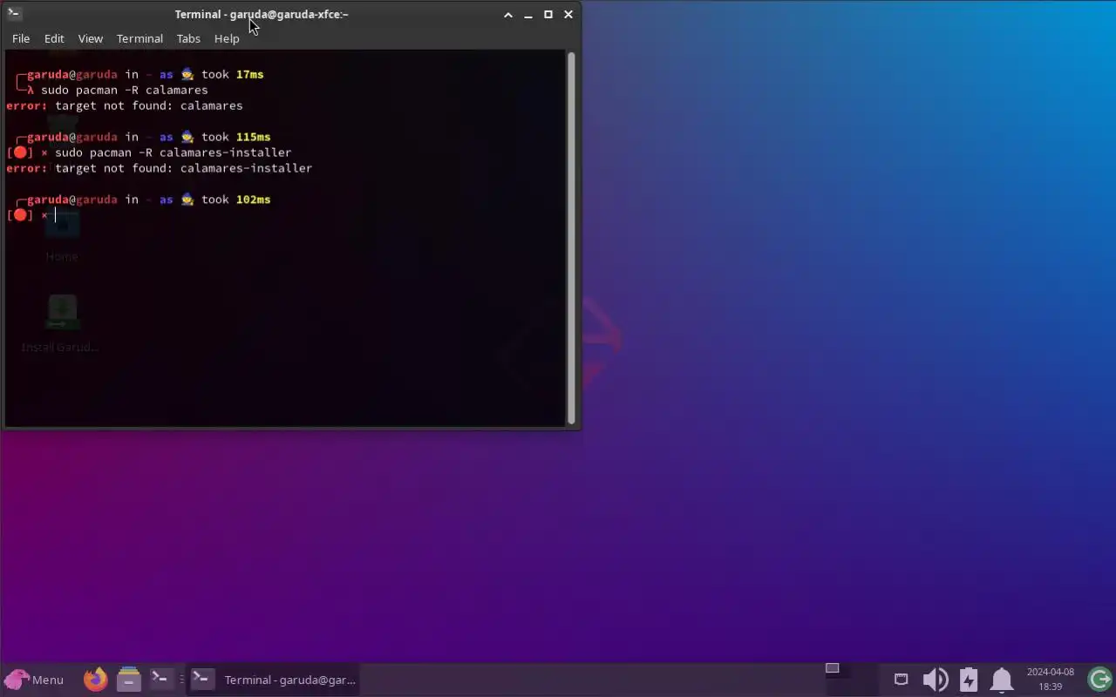The image size is (1116, 697).
Task: Open the Edit menu
Action: tap(54, 38)
